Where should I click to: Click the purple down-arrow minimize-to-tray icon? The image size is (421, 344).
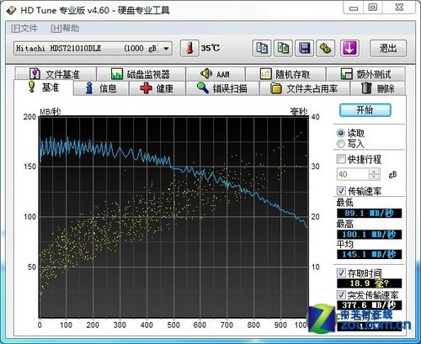click(x=349, y=48)
